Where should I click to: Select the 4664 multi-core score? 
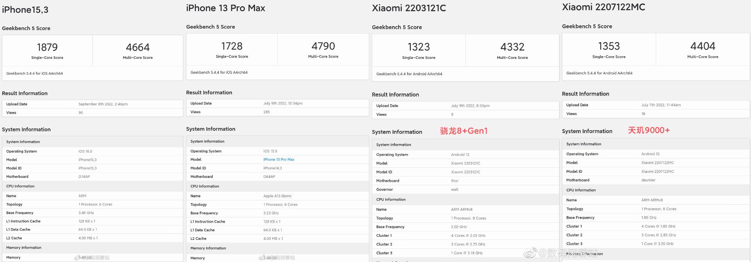coord(138,47)
